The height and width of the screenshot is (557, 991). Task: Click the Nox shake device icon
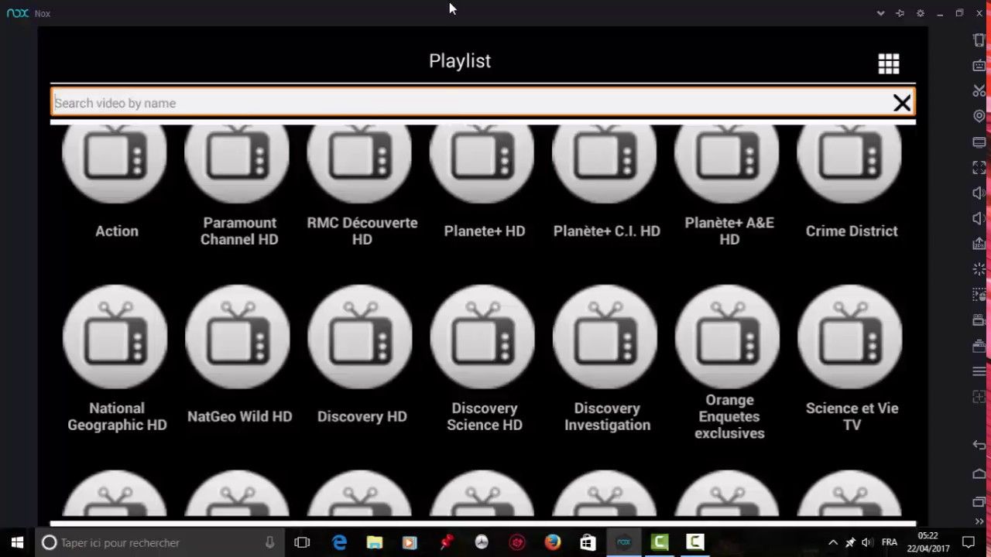[x=979, y=40]
